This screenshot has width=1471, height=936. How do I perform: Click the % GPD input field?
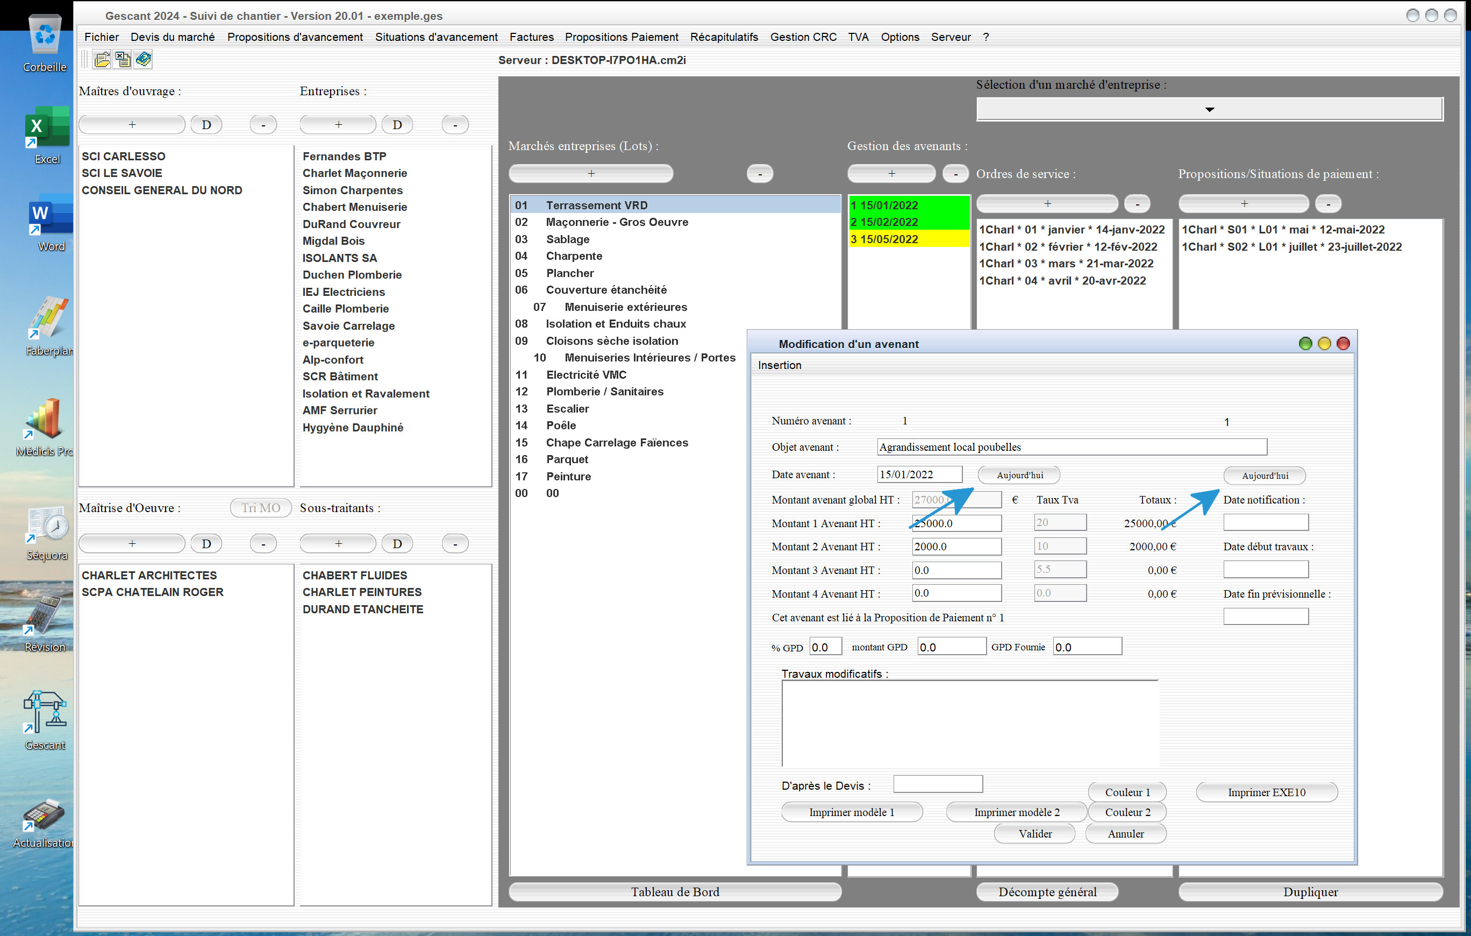826,647
